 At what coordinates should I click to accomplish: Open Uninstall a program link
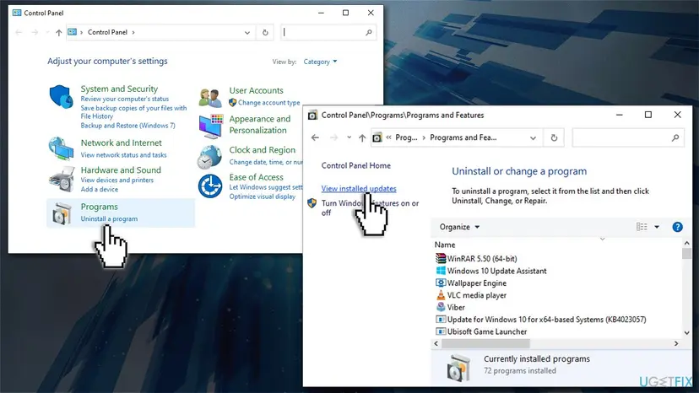coord(109,218)
